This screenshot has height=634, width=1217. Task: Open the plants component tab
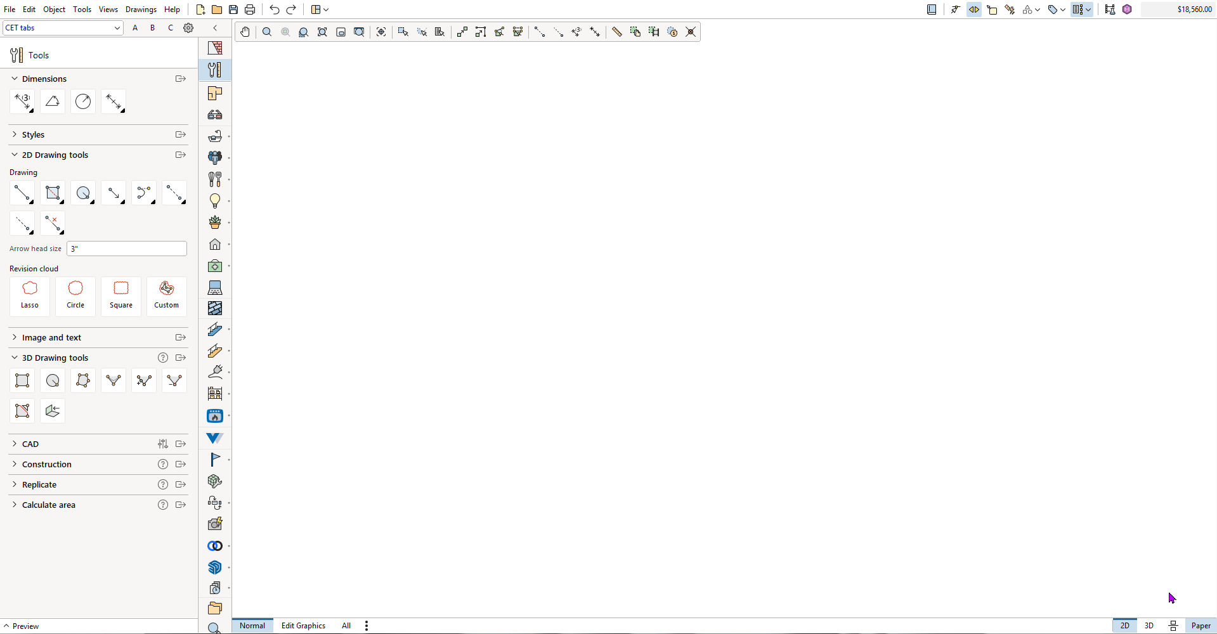(215, 223)
